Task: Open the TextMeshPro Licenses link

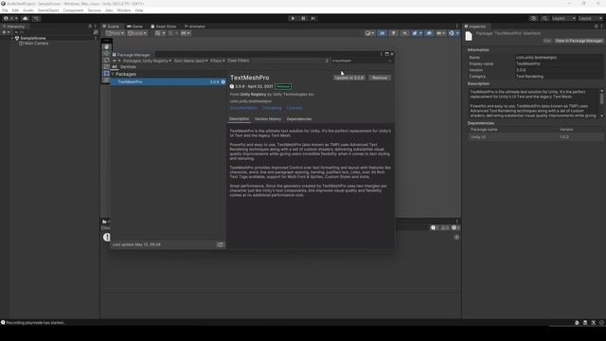Action: coord(294,108)
